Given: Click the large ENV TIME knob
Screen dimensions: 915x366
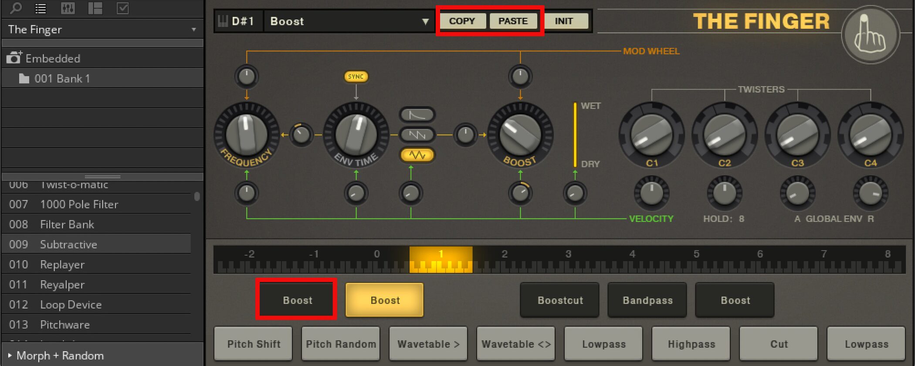Looking at the screenshot, I should tap(356, 134).
